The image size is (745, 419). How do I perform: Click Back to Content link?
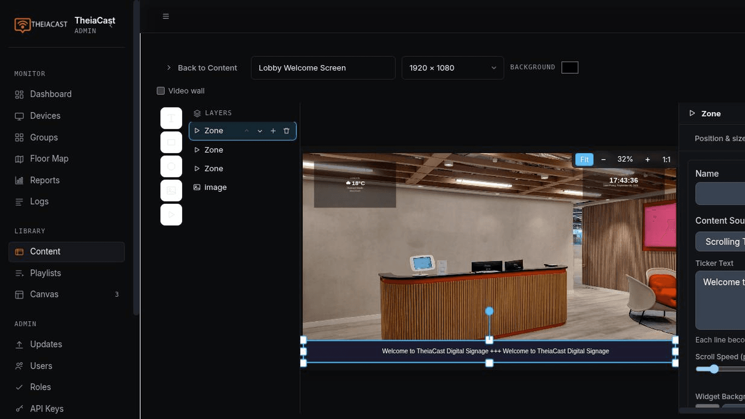(x=202, y=68)
